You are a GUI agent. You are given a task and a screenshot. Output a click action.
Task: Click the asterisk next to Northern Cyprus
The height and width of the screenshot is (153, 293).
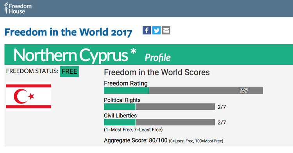[x=133, y=51]
